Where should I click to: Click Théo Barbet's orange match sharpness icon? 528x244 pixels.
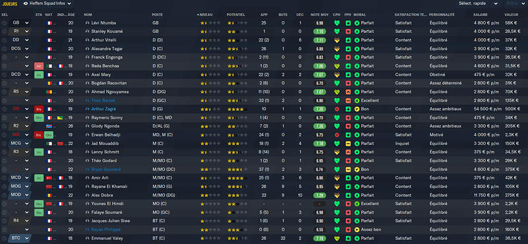pos(348,100)
